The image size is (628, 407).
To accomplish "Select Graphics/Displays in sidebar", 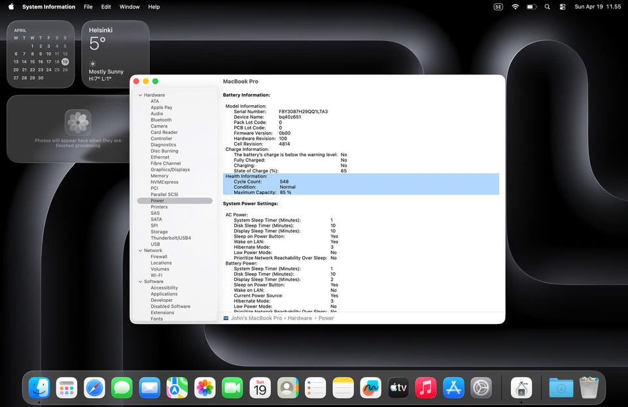I will 170,169.
